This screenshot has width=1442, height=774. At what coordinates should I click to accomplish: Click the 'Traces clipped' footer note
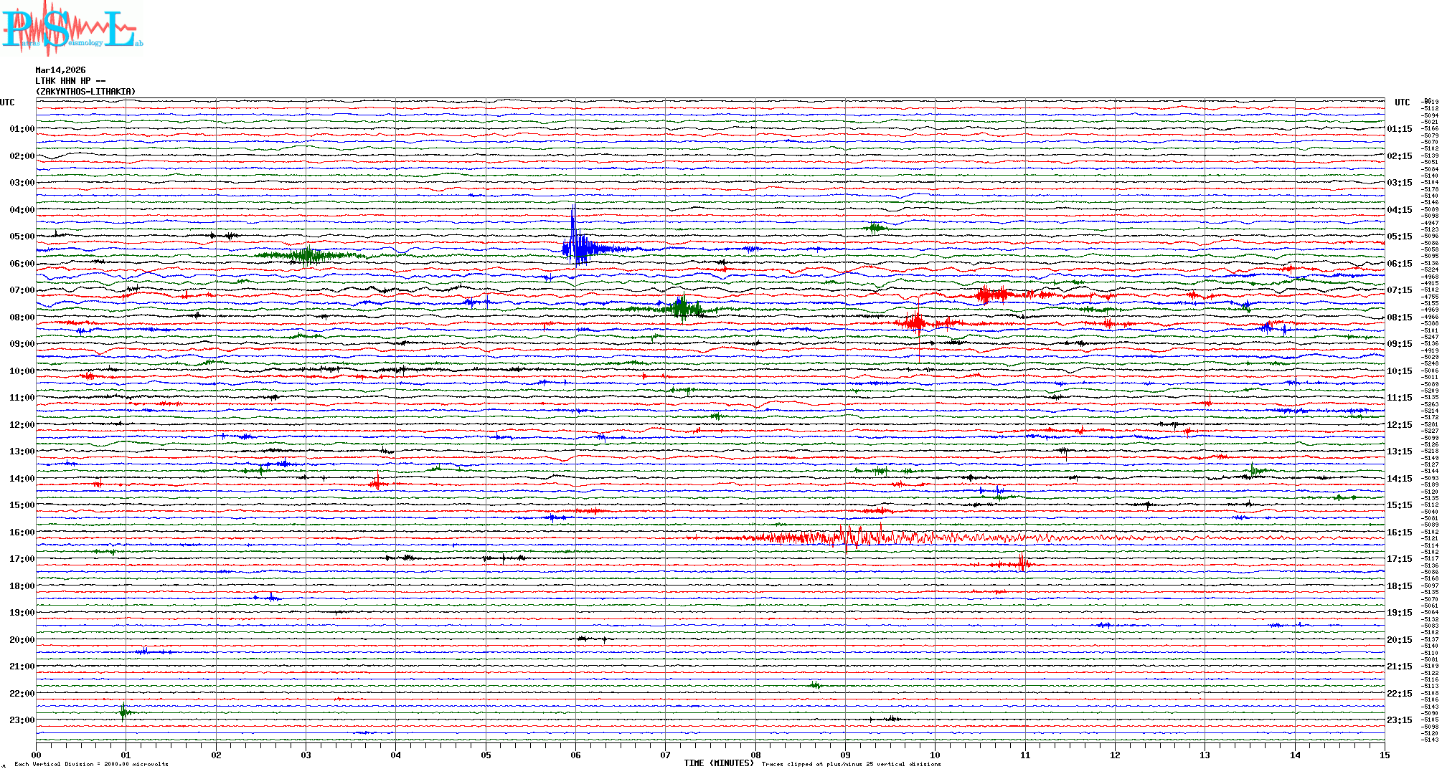pos(851,765)
